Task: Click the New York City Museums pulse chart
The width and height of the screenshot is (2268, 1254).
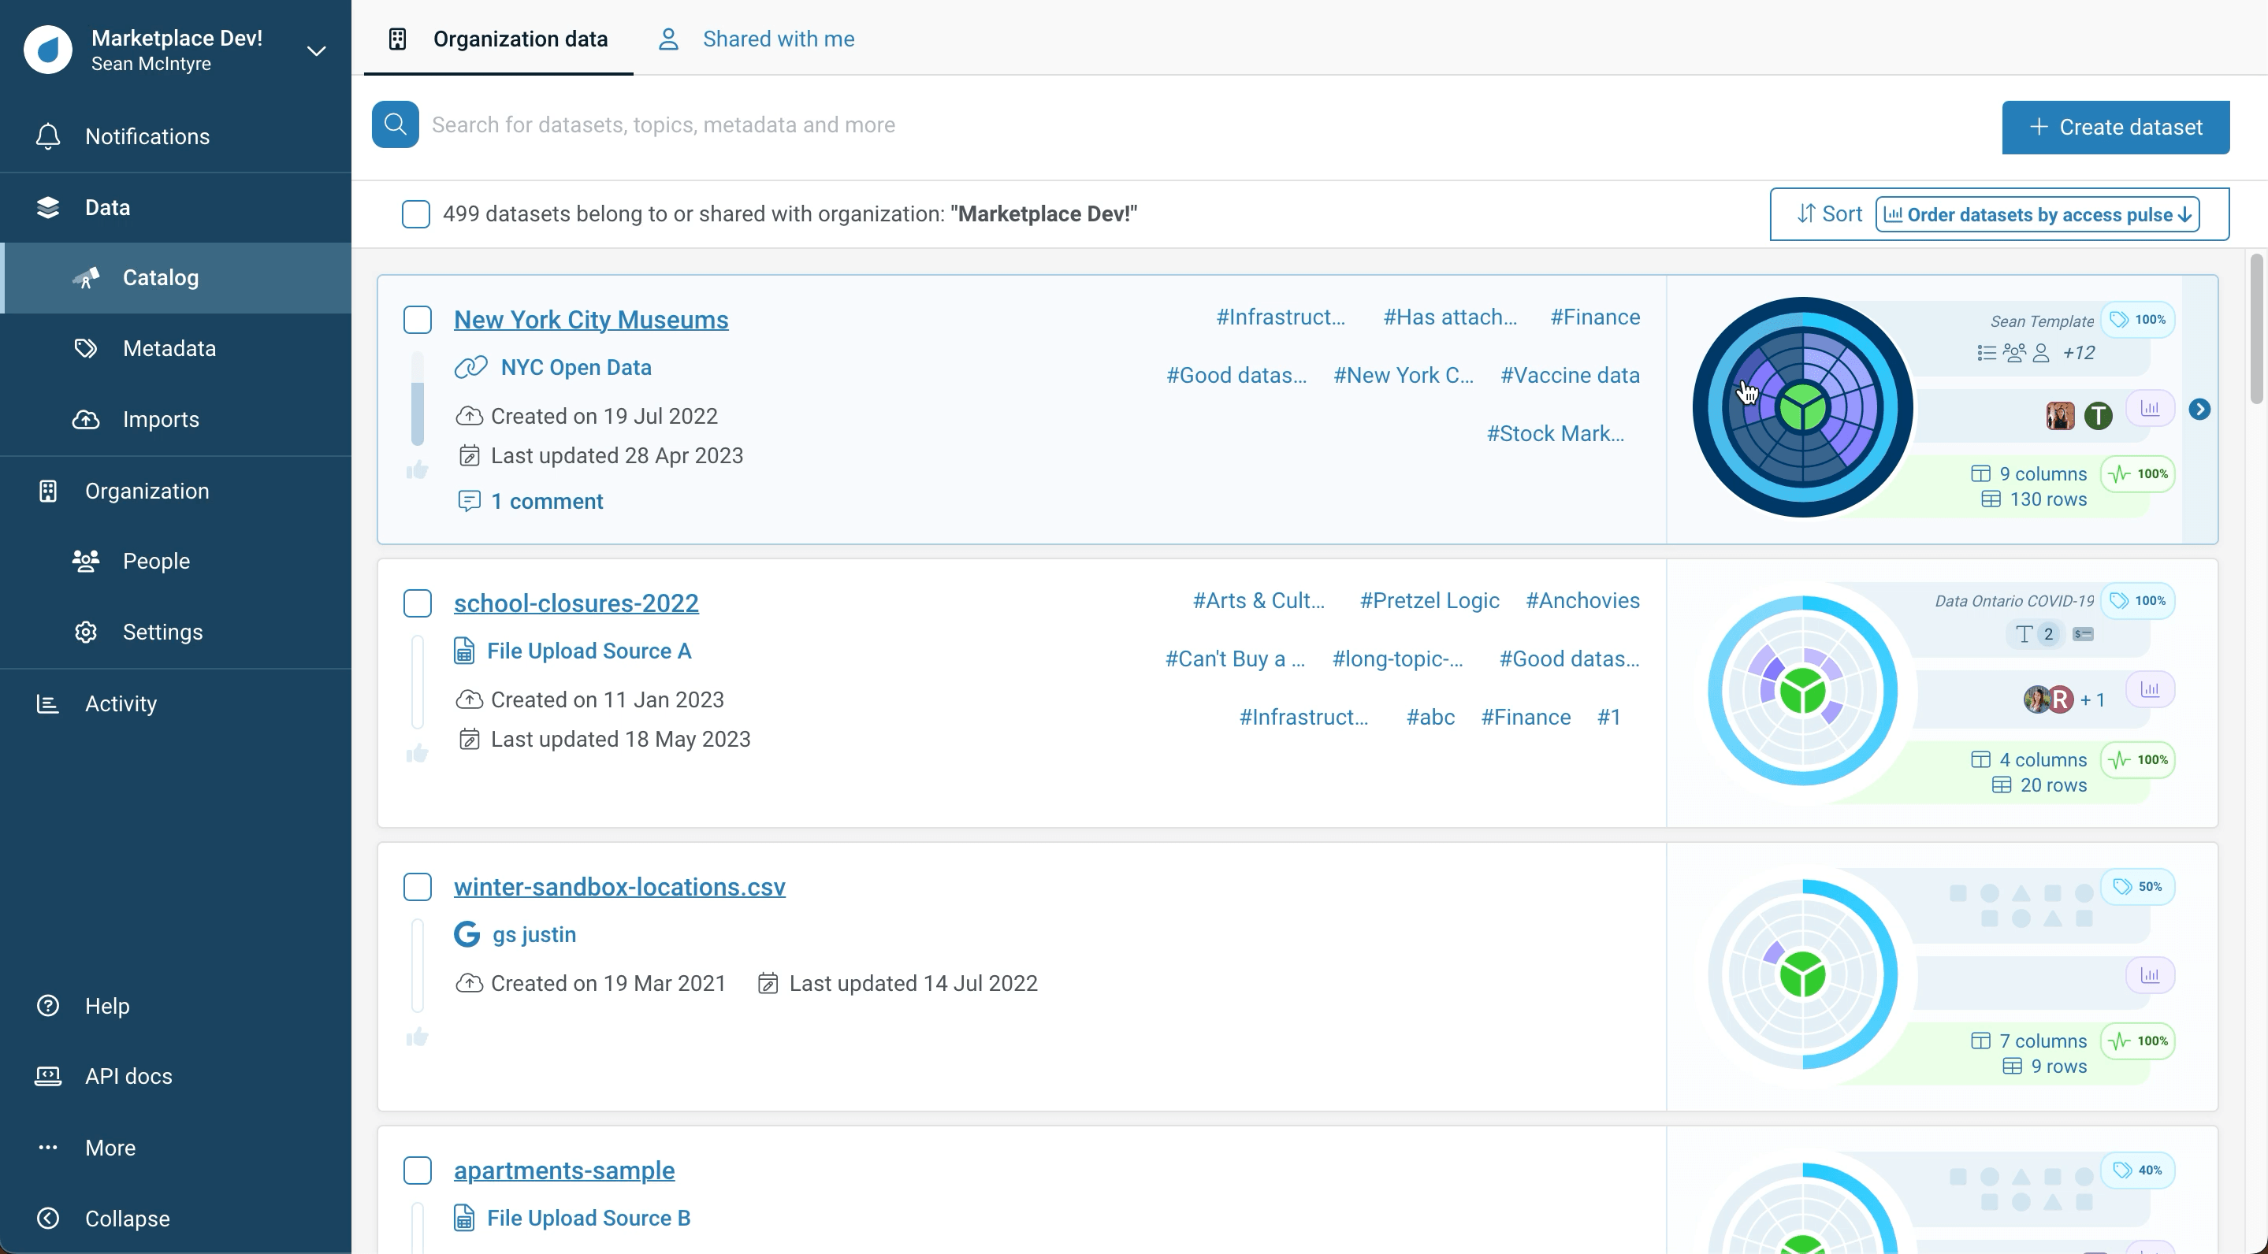Action: tap(1802, 407)
